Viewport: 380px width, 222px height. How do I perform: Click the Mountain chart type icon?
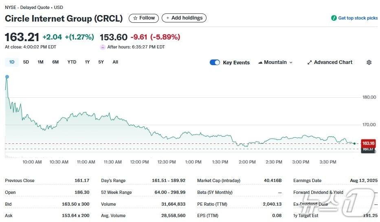(x=260, y=62)
